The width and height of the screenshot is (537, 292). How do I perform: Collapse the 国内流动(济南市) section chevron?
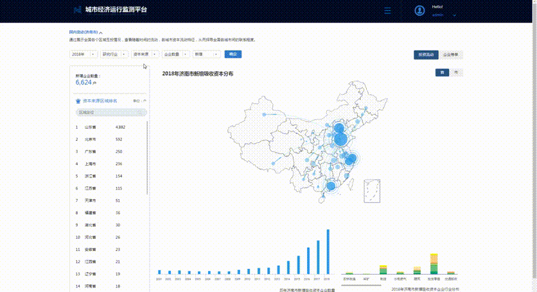101,33
